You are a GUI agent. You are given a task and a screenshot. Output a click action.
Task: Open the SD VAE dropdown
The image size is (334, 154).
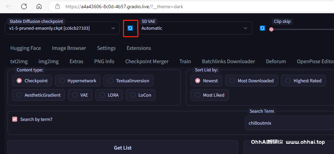[195, 28]
